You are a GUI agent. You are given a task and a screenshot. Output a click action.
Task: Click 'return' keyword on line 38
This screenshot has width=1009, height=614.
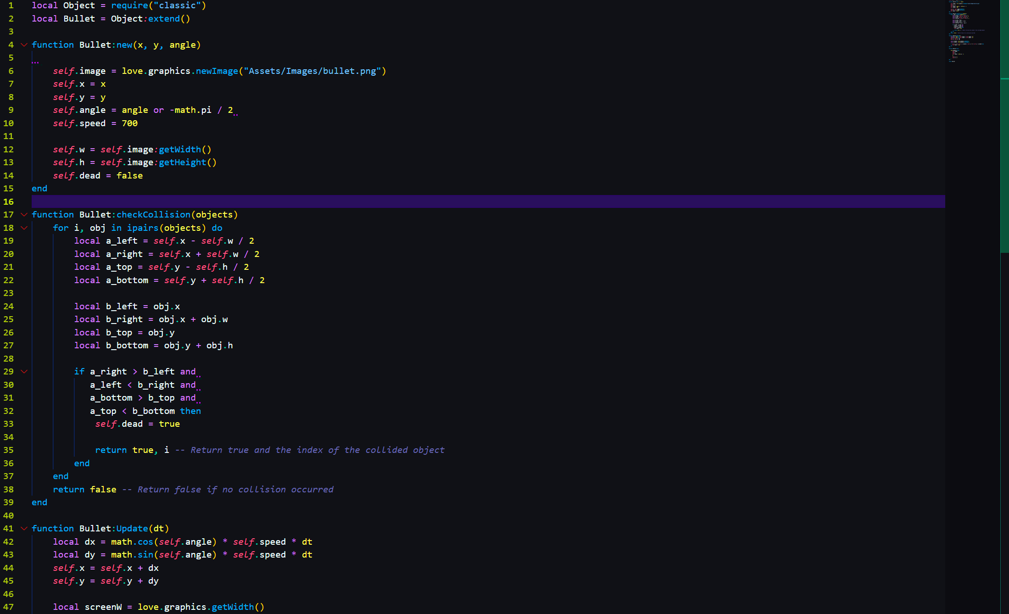[69, 490]
